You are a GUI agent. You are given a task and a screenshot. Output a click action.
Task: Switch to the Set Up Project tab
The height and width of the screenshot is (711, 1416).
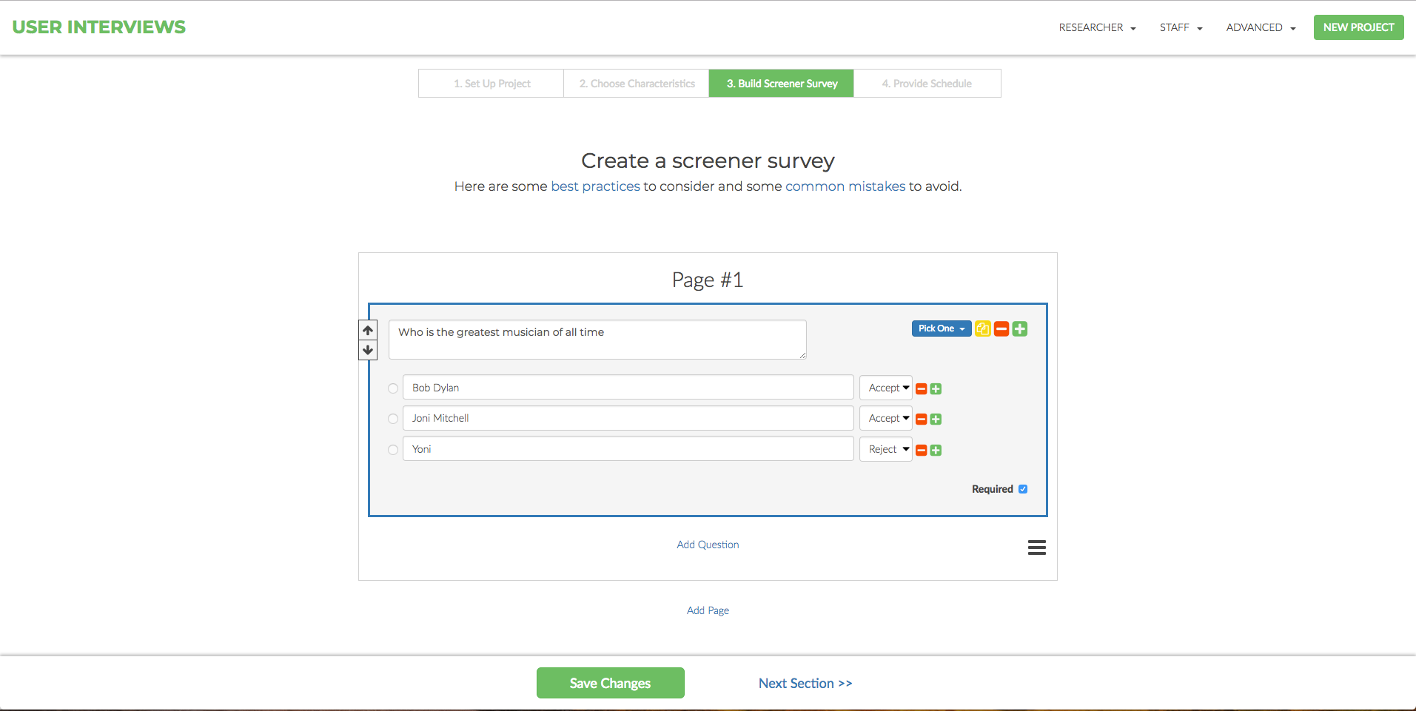pyautogui.click(x=491, y=83)
